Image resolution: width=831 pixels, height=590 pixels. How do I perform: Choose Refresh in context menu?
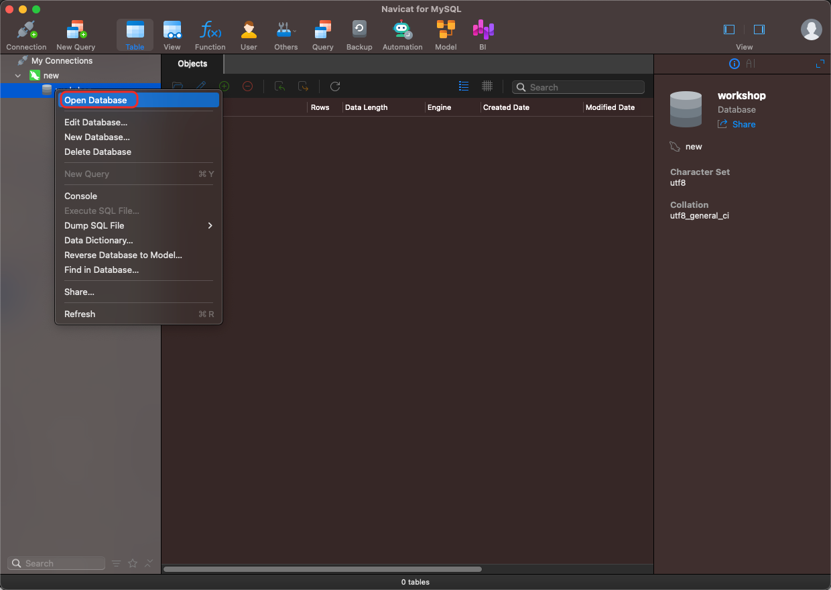pyautogui.click(x=138, y=314)
